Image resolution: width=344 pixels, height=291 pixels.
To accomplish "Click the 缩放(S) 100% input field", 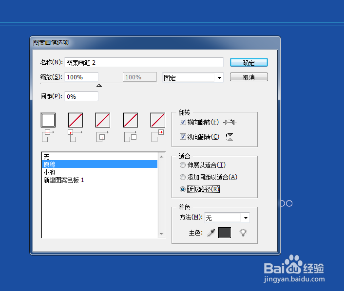I will [x=81, y=77].
